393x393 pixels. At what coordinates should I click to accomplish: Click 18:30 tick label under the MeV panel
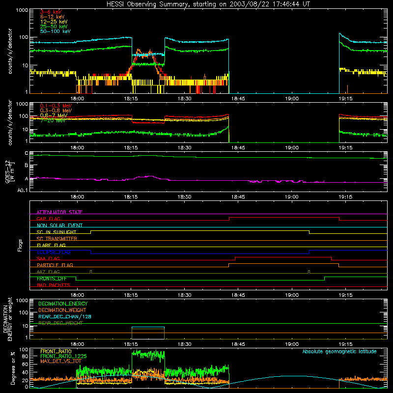[185, 148]
